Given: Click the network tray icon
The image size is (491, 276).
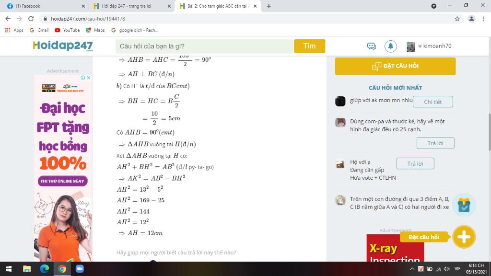Looking at the screenshot, I should (x=438, y=269).
